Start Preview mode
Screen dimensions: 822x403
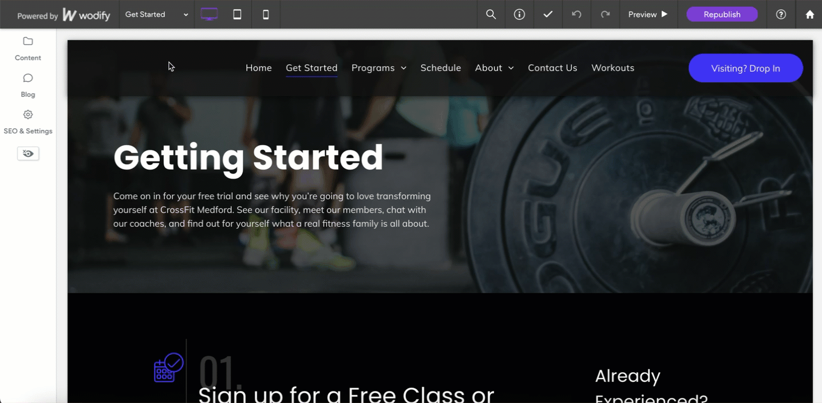[x=648, y=14]
